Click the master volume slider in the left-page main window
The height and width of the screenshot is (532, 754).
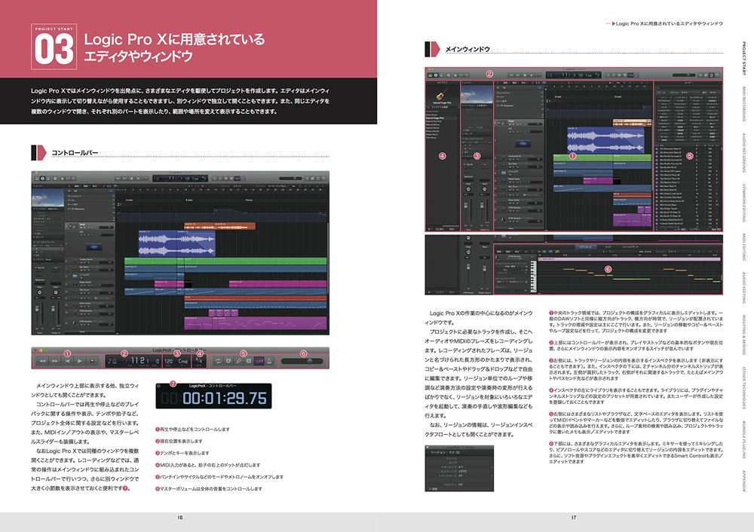pyautogui.click(x=290, y=179)
